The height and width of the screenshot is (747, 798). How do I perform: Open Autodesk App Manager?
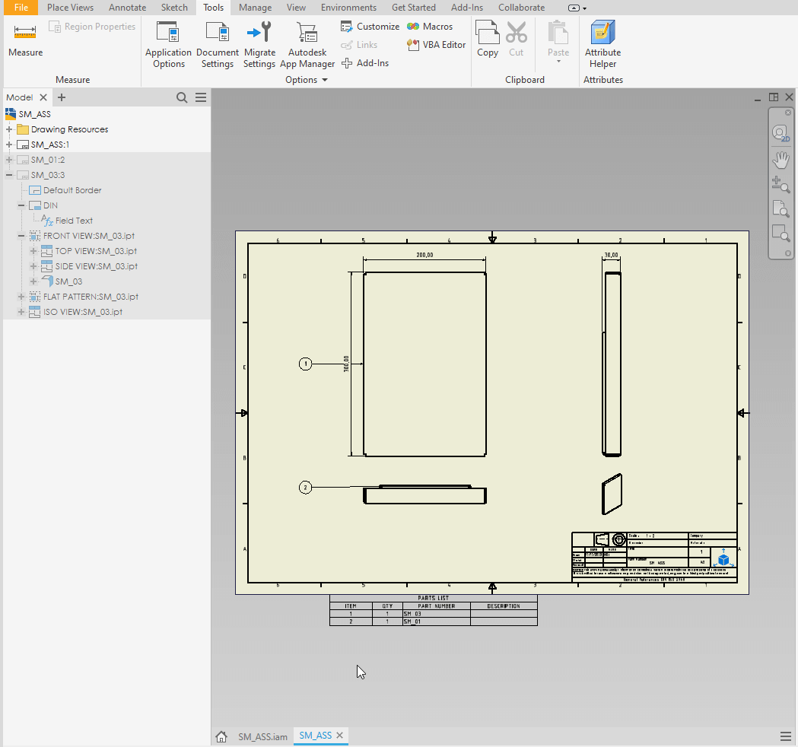coord(307,44)
